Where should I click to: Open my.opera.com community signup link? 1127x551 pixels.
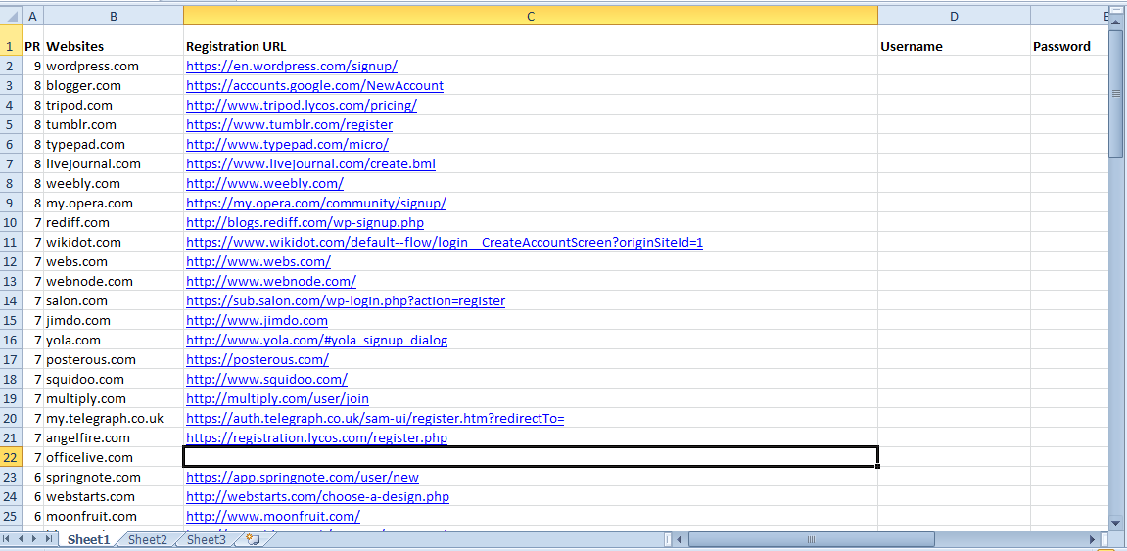point(316,204)
